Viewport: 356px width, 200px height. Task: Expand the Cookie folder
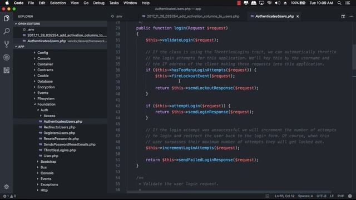(43, 76)
